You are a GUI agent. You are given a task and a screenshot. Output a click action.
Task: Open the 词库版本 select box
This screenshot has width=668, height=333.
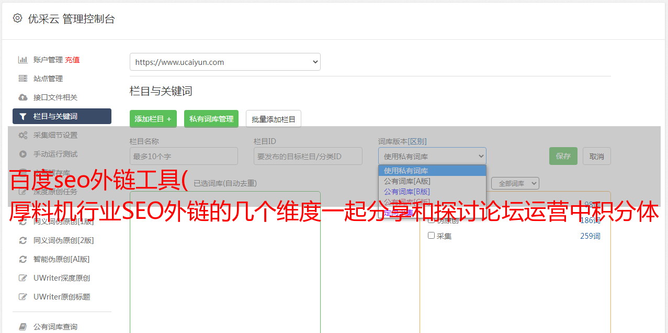pos(432,156)
